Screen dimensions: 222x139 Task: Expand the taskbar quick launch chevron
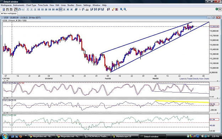pyautogui.click(x=26, y=136)
